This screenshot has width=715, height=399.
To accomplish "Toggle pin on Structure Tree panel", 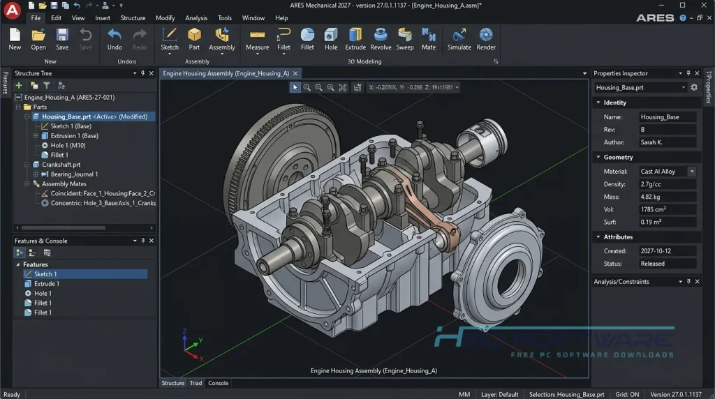I will click(x=142, y=73).
